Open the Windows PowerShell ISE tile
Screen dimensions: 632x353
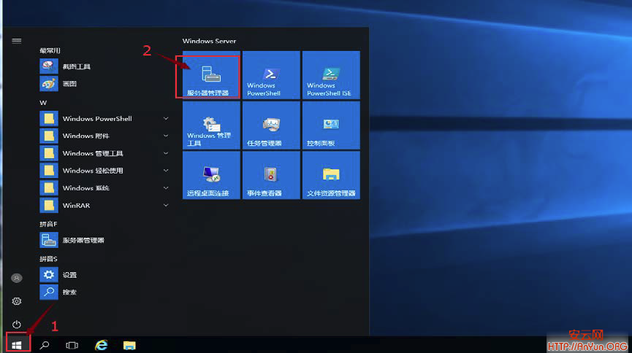(x=331, y=75)
